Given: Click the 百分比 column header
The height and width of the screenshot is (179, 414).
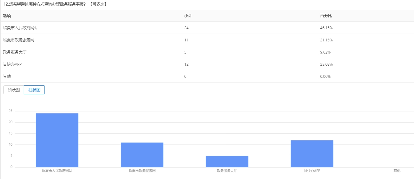Looking at the screenshot, I should pyautogui.click(x=326, y=16).
